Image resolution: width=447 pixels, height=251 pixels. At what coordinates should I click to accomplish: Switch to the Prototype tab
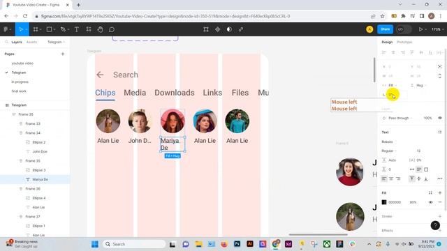coord(404,42)
